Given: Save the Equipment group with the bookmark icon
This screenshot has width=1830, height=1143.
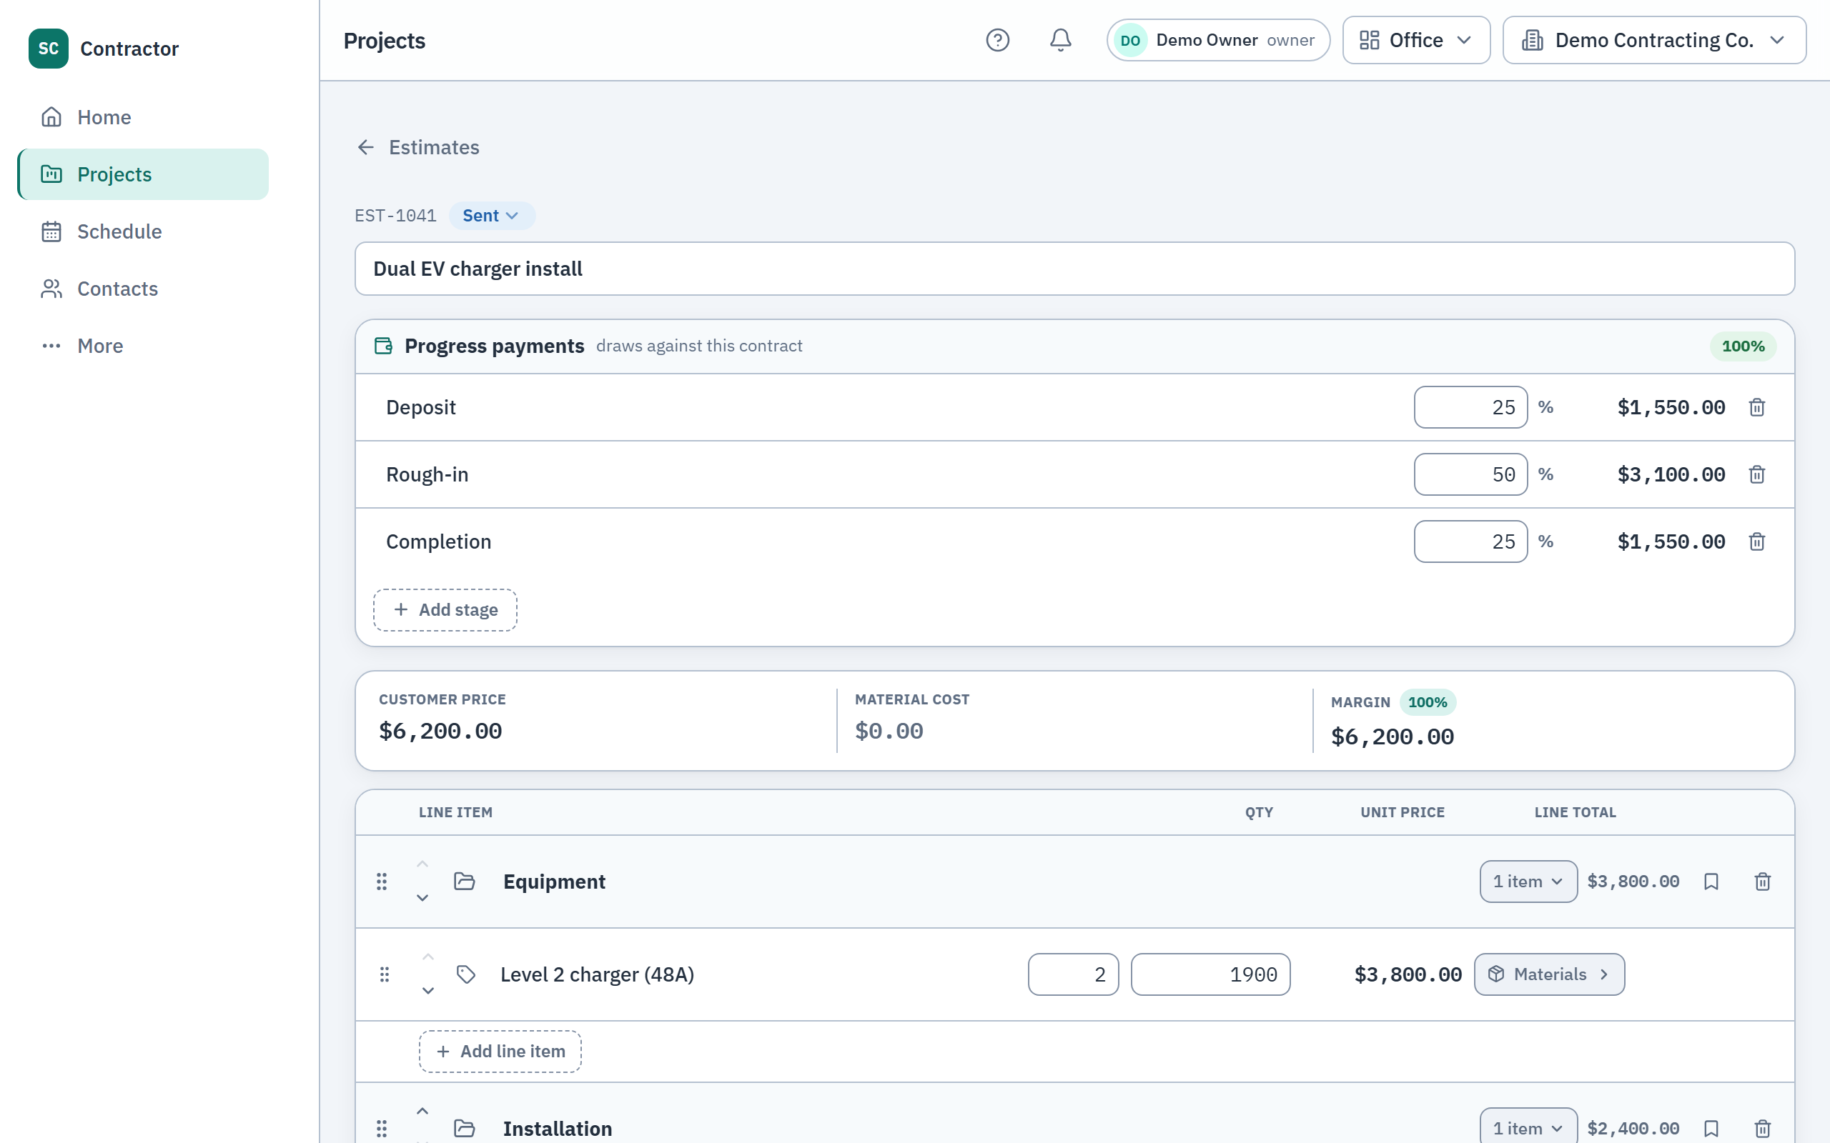Looking at the screenshot, I should point(1711,882).
